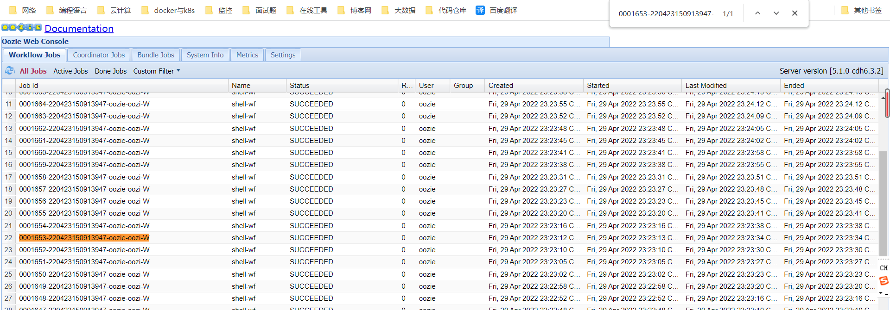Go to previous find result
Screen dimensions: 890x310
757,13
